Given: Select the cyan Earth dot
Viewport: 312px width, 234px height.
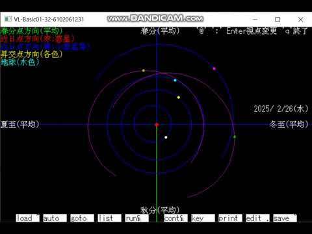Looking at the screenshot, I should coord(175,81).
